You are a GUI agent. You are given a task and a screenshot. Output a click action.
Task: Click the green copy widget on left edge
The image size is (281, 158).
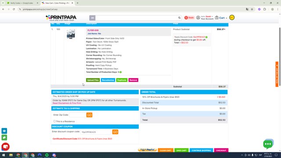pyautogui.click(x=4, y=137)
